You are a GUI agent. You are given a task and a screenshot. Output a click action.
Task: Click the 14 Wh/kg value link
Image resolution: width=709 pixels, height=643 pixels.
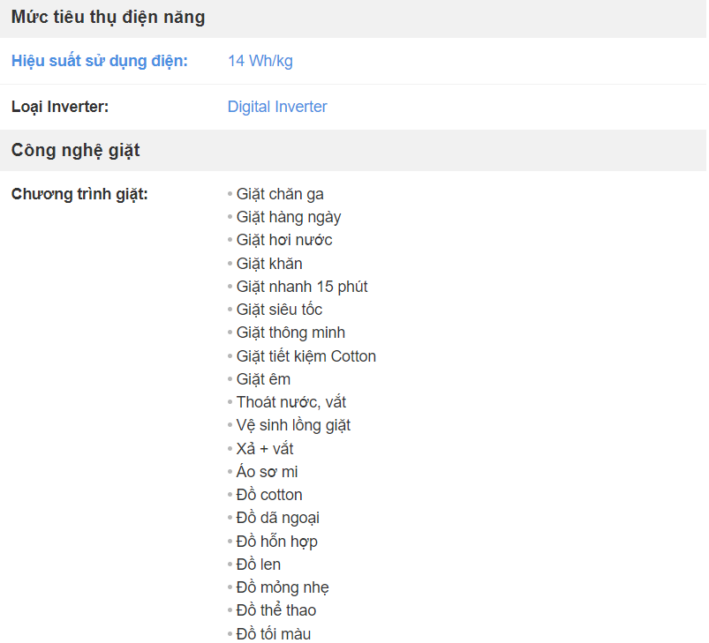[x=260, y=61]
